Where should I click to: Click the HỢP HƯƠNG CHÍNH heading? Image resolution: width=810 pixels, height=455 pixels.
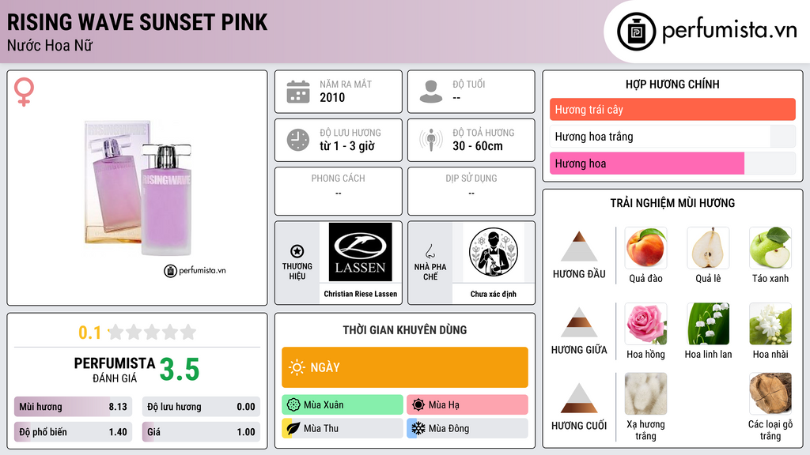point(672,84)
